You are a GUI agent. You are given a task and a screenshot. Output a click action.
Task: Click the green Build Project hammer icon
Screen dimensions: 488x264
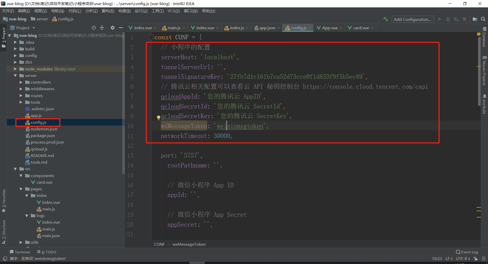pyautogui.click(x=386, y=19)
